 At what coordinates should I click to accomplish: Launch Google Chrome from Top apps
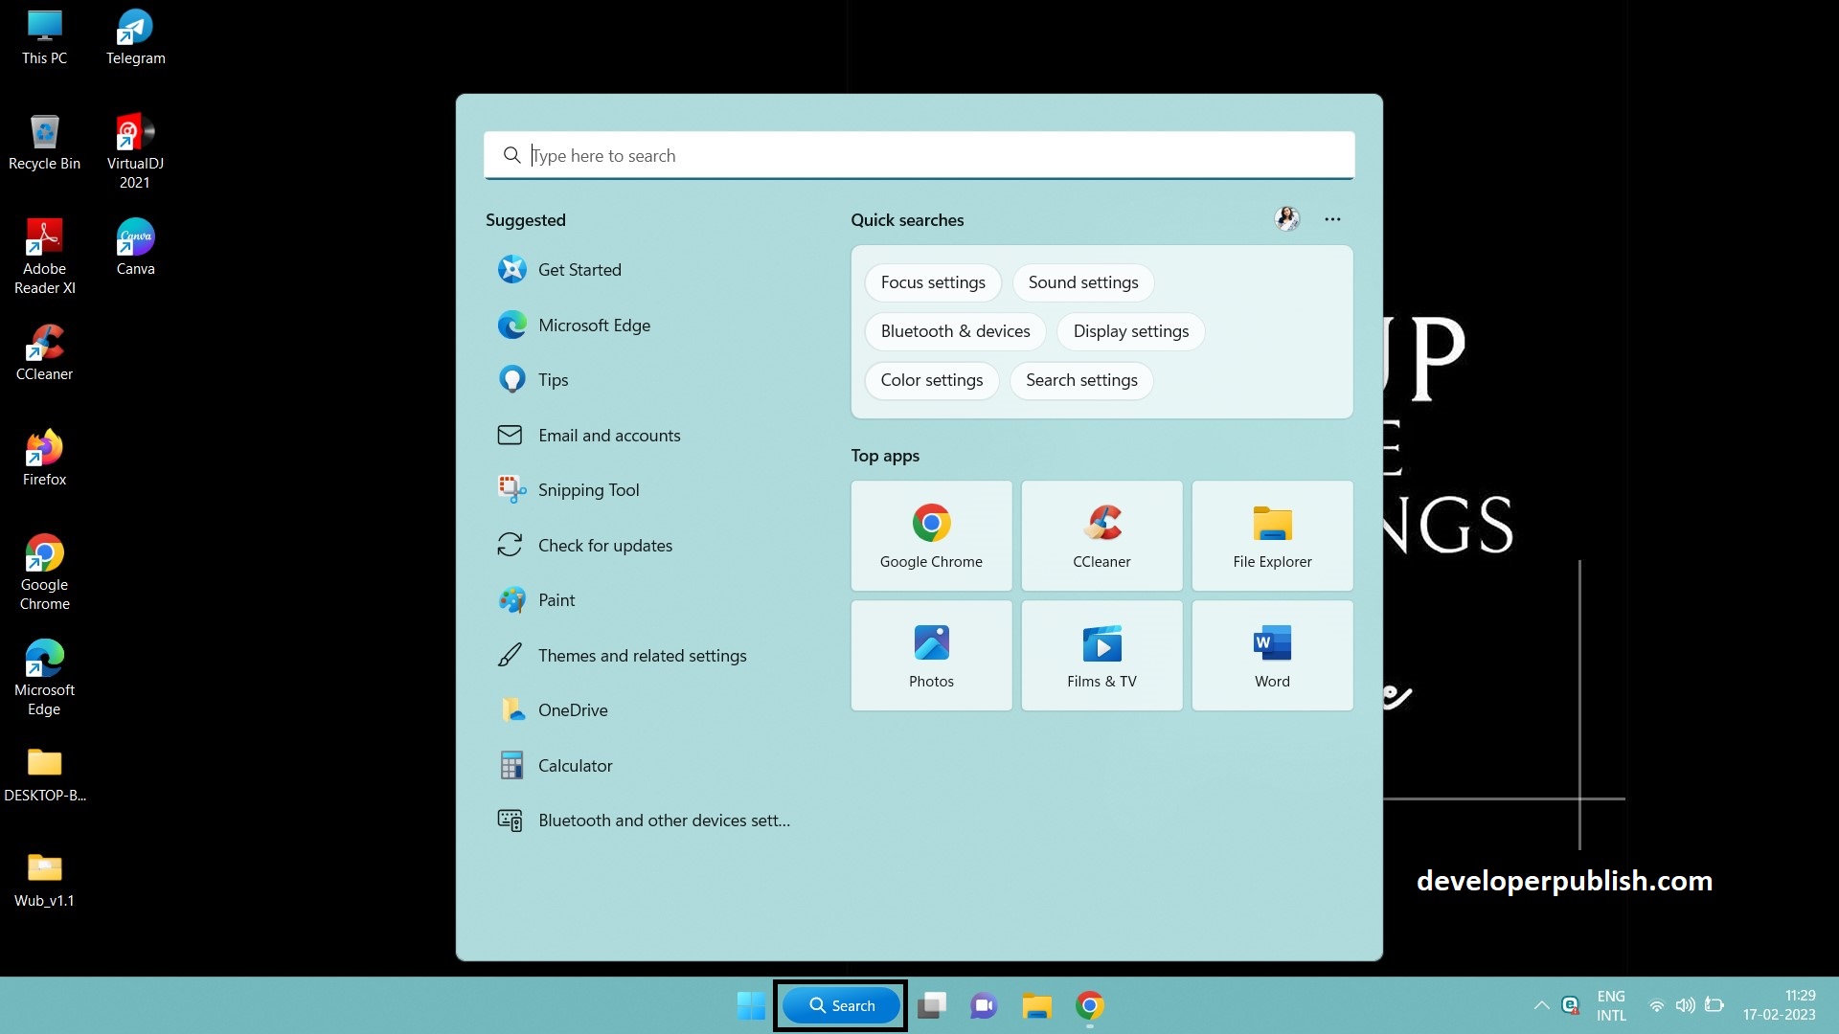click(x=930, y=535)
